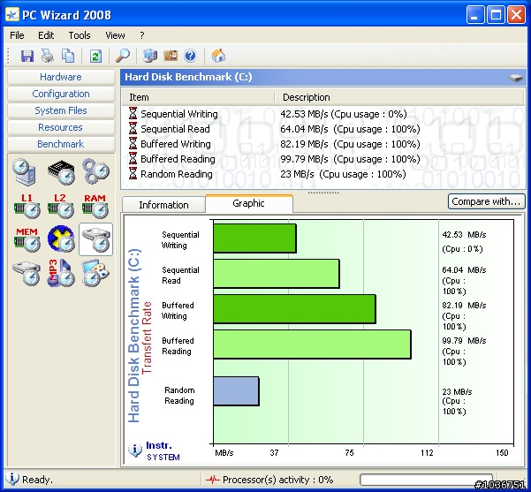Select the Graphic tab
The height and width of the screenshot is (492, 531).
(x=249, y=203)
